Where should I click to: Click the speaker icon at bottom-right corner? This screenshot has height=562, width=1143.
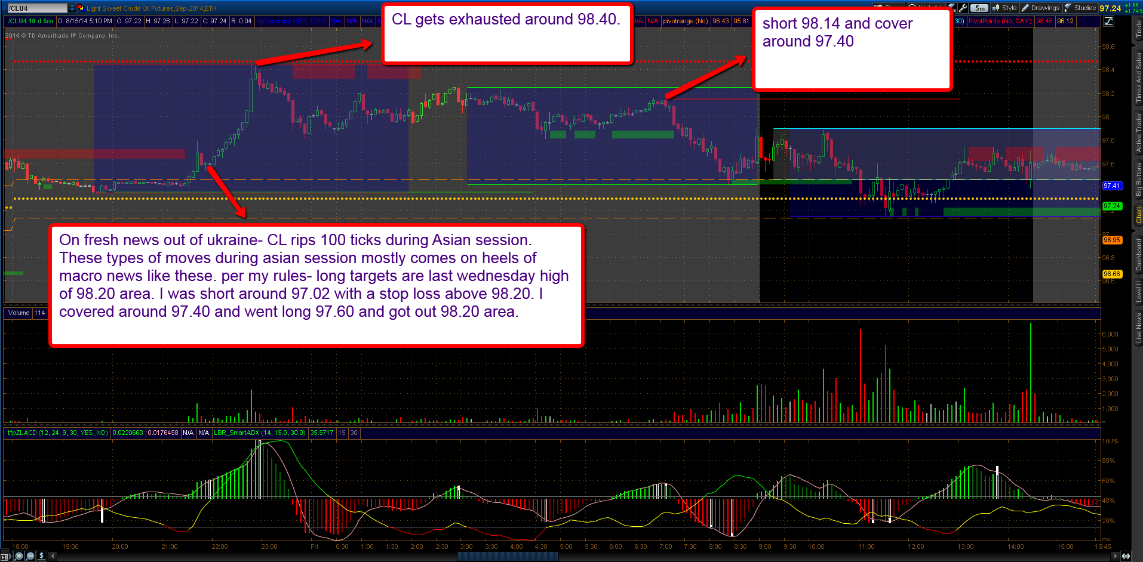point(1126,556)
